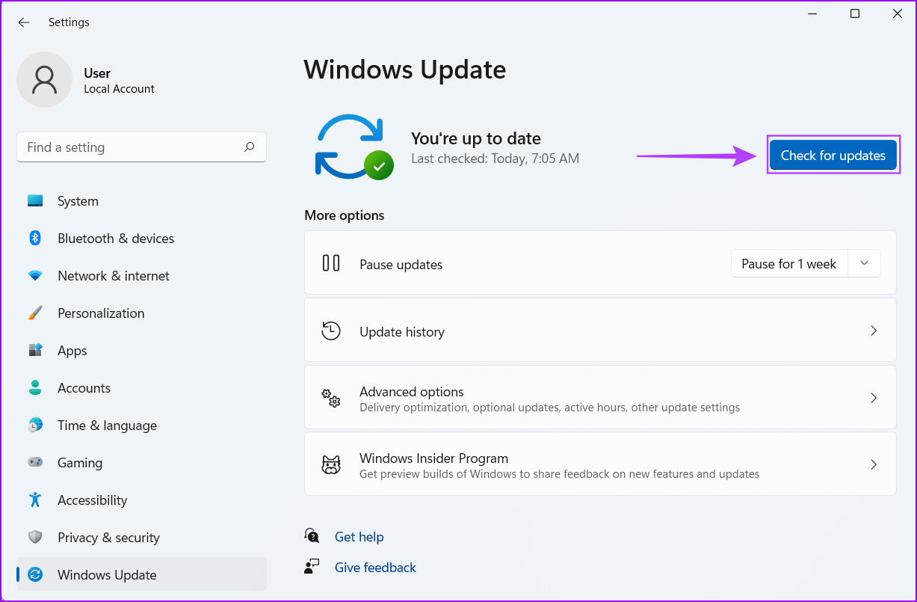Click the User account name
Screen dimensions: 917x602
97,73
